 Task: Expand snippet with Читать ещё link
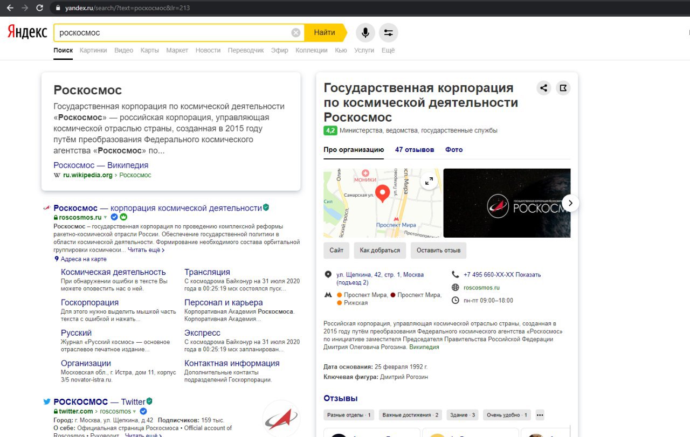146,250
